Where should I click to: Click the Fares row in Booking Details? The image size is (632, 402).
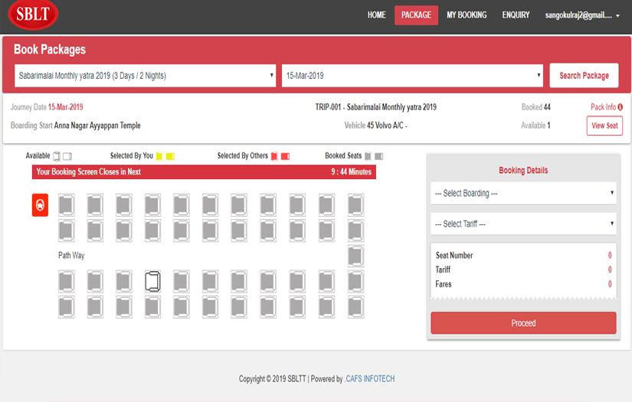(x=523, y=284)
